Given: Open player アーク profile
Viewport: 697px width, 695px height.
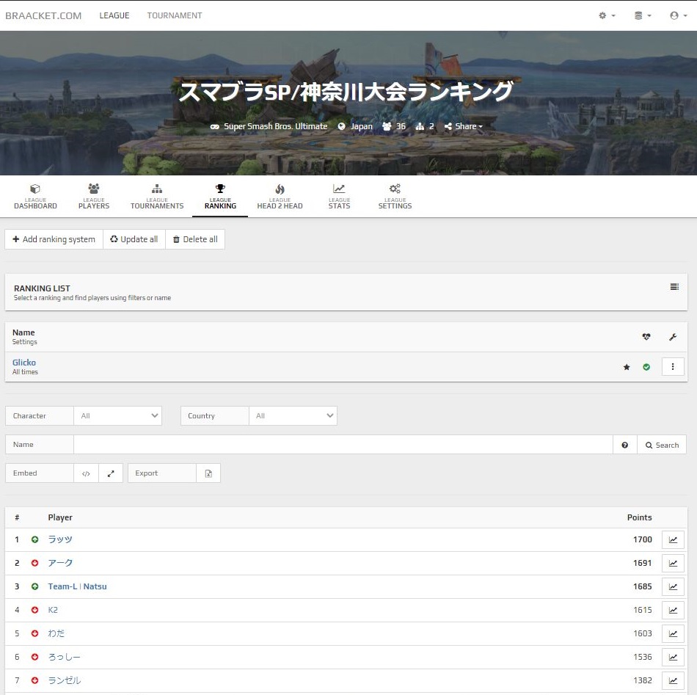Looking at the screenshot, I should click(60, 563).
